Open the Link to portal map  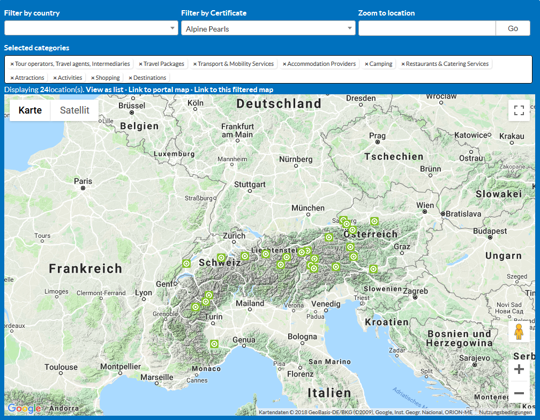pyautogui.click(x=159, y=89)
